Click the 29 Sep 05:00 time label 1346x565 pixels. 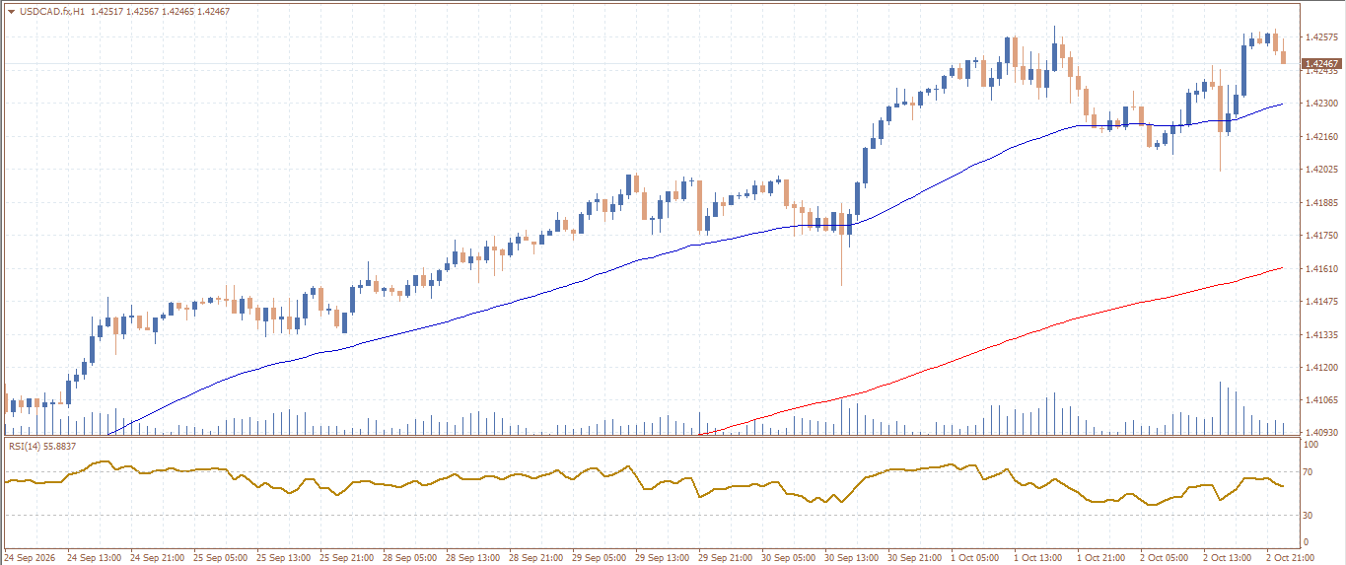[600, 558]
